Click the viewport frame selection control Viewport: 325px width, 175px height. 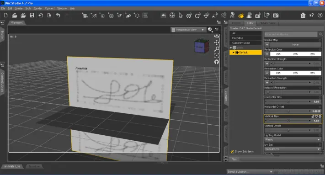[x=217, y=55]
